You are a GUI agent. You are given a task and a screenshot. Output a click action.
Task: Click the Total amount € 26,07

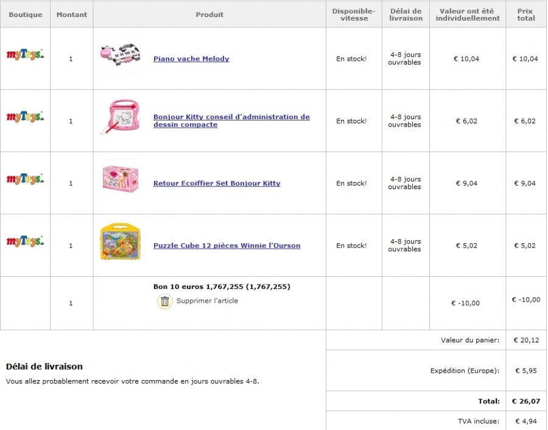point(526,401)
